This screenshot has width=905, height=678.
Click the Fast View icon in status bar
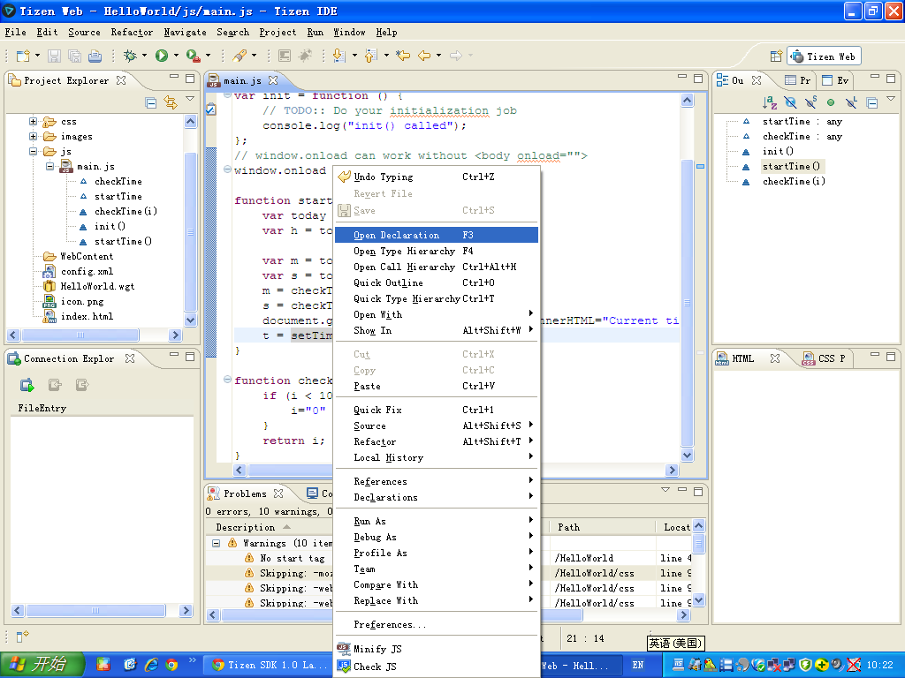(22, 637)
